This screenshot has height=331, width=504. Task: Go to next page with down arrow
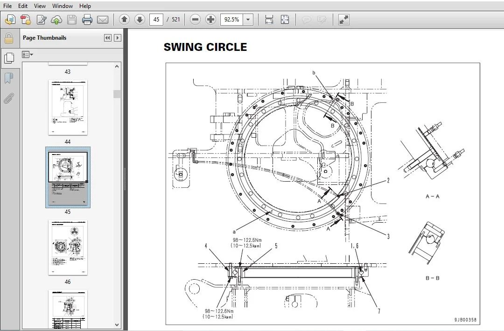click(x=140, y=20)
